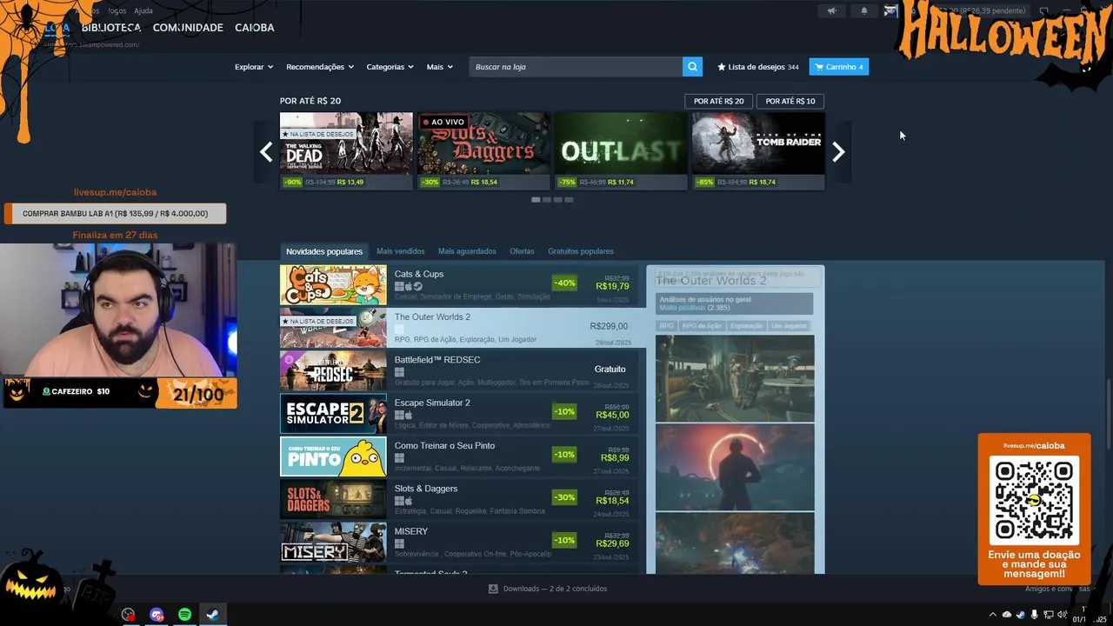Click the user avatar in top bar

pos(890,11)
